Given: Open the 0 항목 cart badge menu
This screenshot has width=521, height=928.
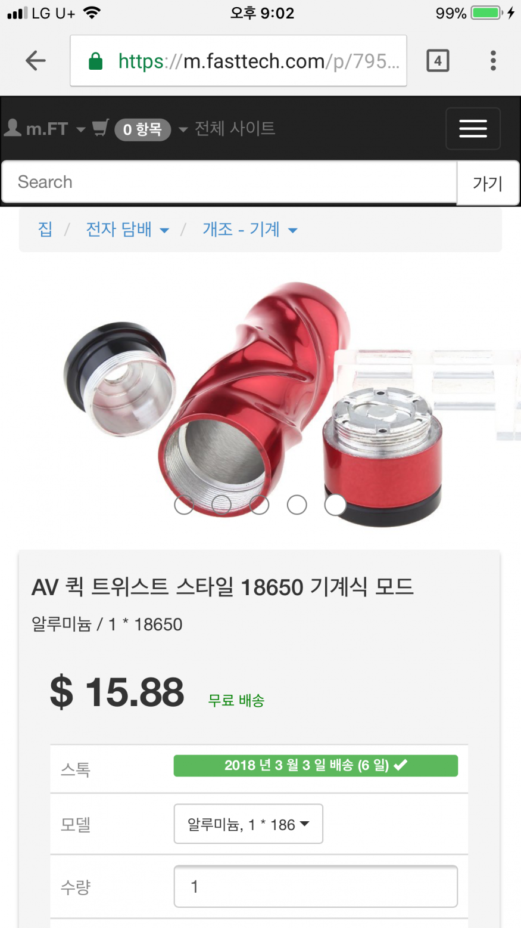Looking at the screenshot, I should tap(142, 129).
